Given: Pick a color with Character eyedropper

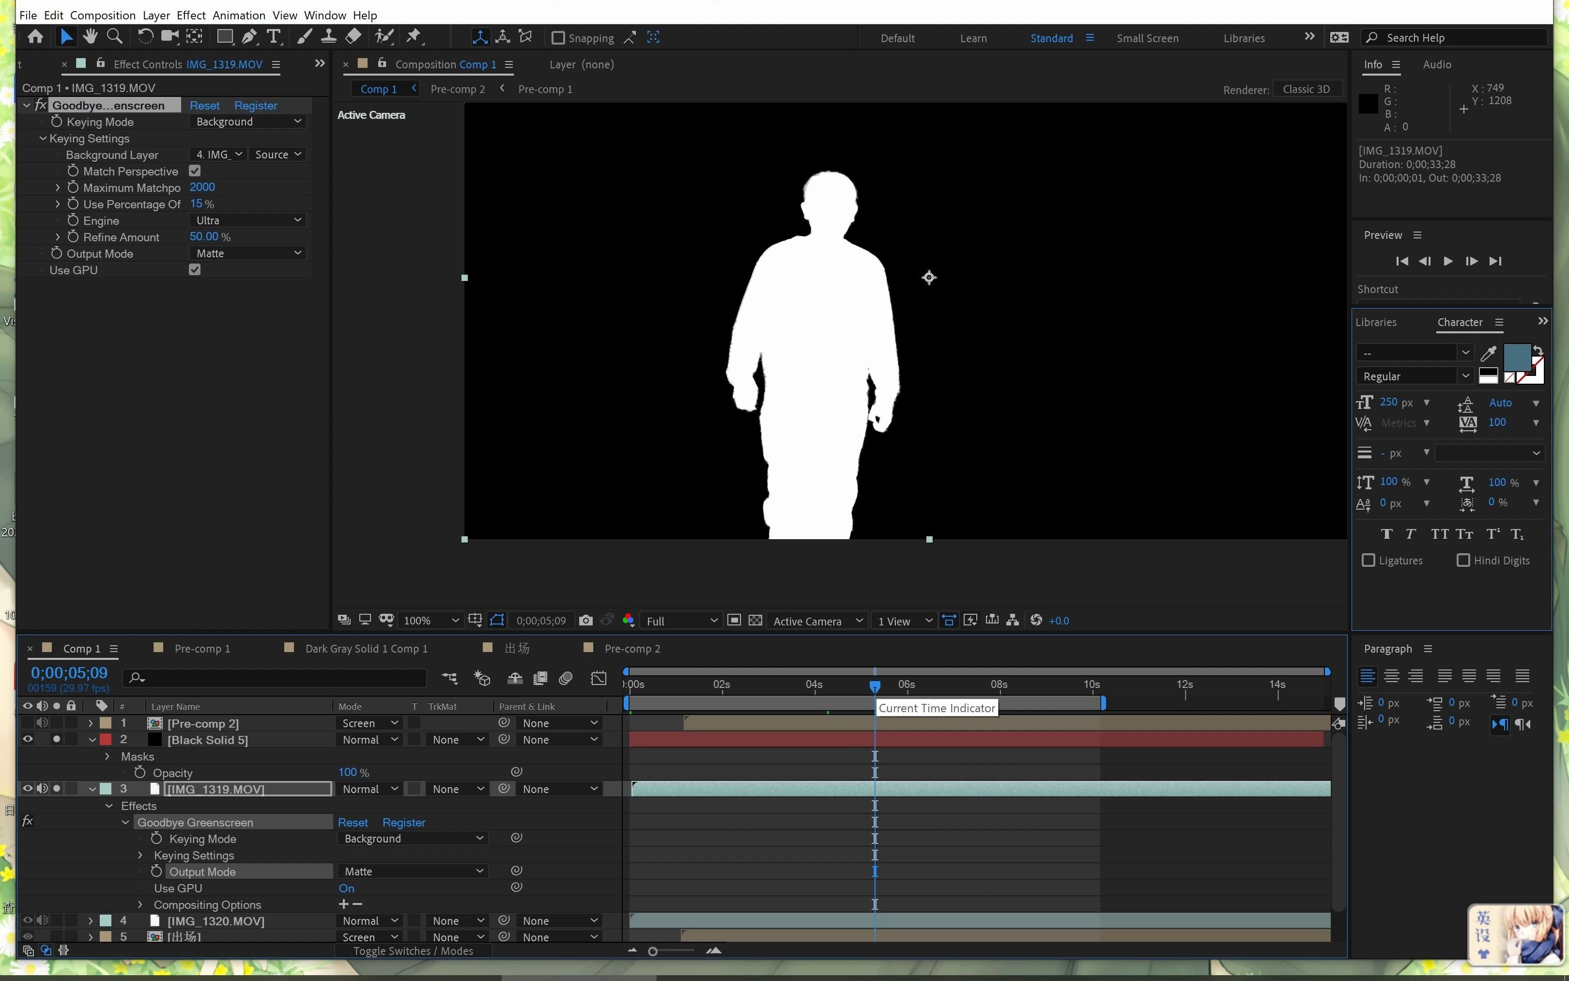Looking at the screenshot, I should point(1489,353).
